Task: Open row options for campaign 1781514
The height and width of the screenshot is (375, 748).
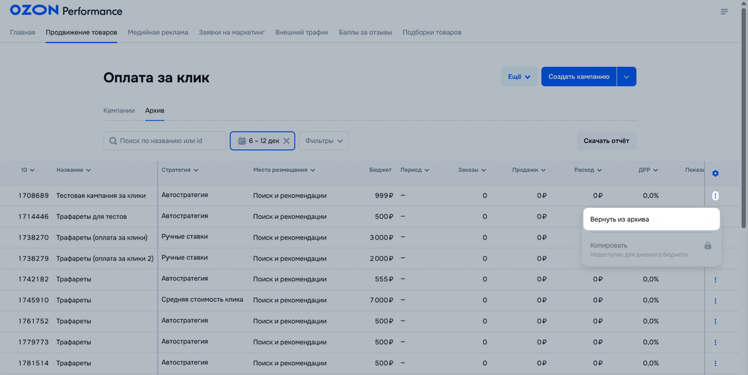Action: coord(715,363)
